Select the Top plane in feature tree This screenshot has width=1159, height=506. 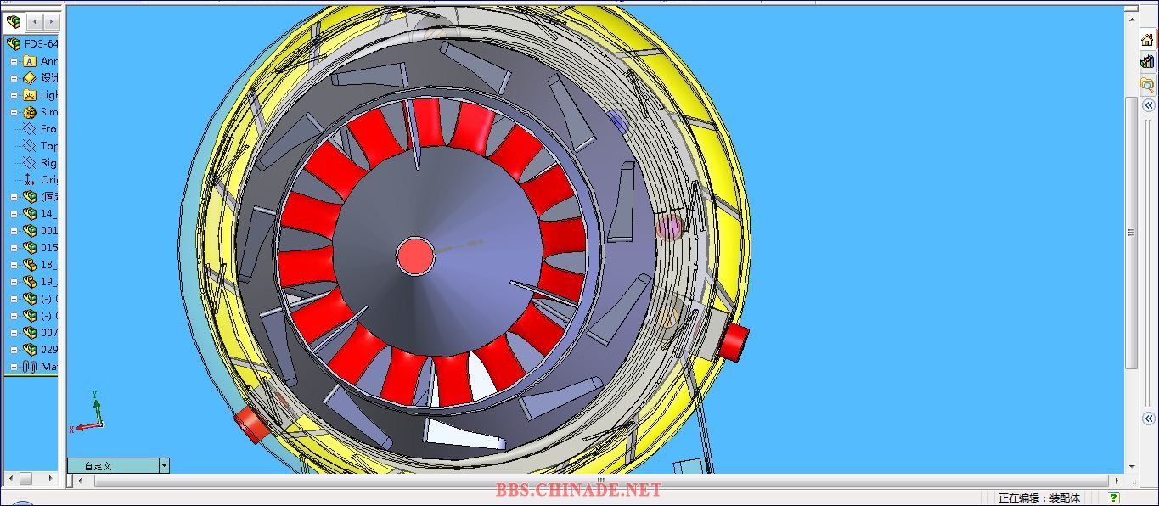(x=31, y=146)
